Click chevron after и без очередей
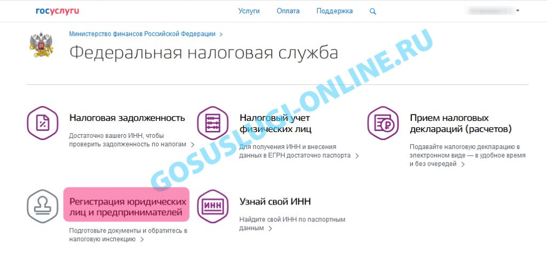The height and width of the screenshot is (262, 547). 463,164
